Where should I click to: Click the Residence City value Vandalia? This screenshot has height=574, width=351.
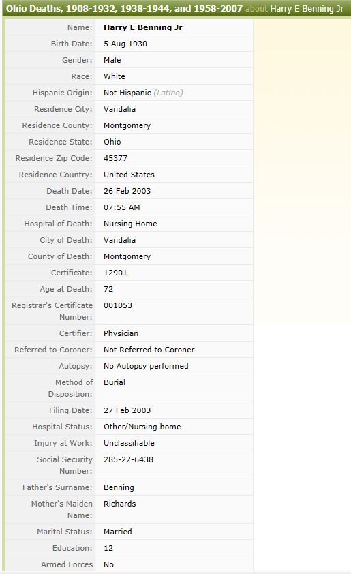[119, 109]
